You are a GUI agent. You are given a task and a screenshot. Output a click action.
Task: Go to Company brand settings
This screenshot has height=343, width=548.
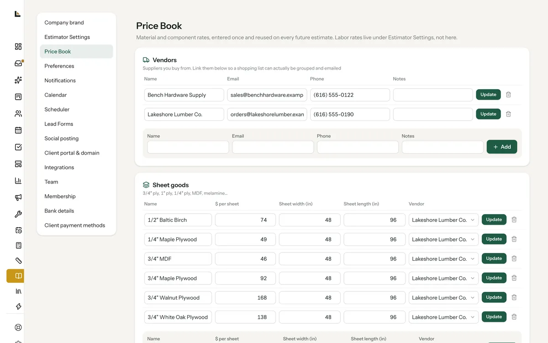coord(76,22)
